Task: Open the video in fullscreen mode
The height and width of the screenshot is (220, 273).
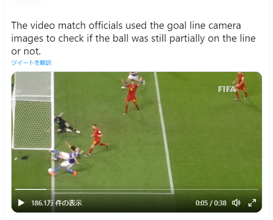Action: [x=252, y=203]
